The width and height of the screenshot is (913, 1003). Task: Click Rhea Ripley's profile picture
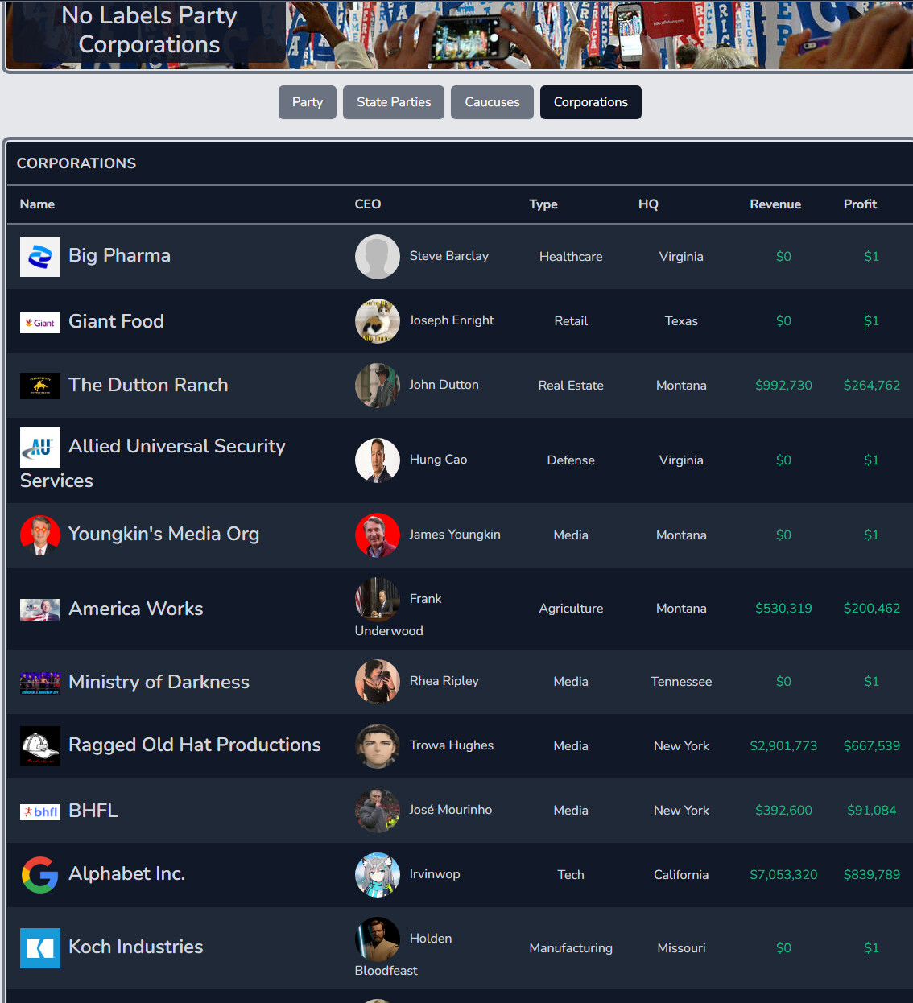pos(378,682)
